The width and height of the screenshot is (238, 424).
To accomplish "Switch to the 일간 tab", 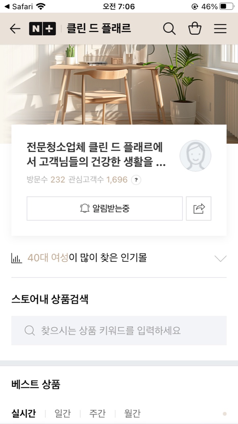I will pos(63,413).
